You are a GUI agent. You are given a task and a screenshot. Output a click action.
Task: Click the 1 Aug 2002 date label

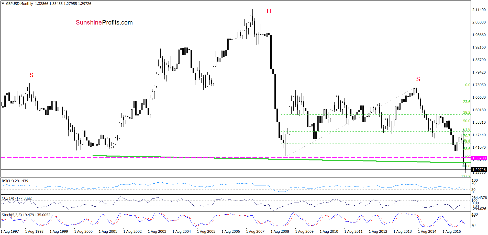point(132,231)
